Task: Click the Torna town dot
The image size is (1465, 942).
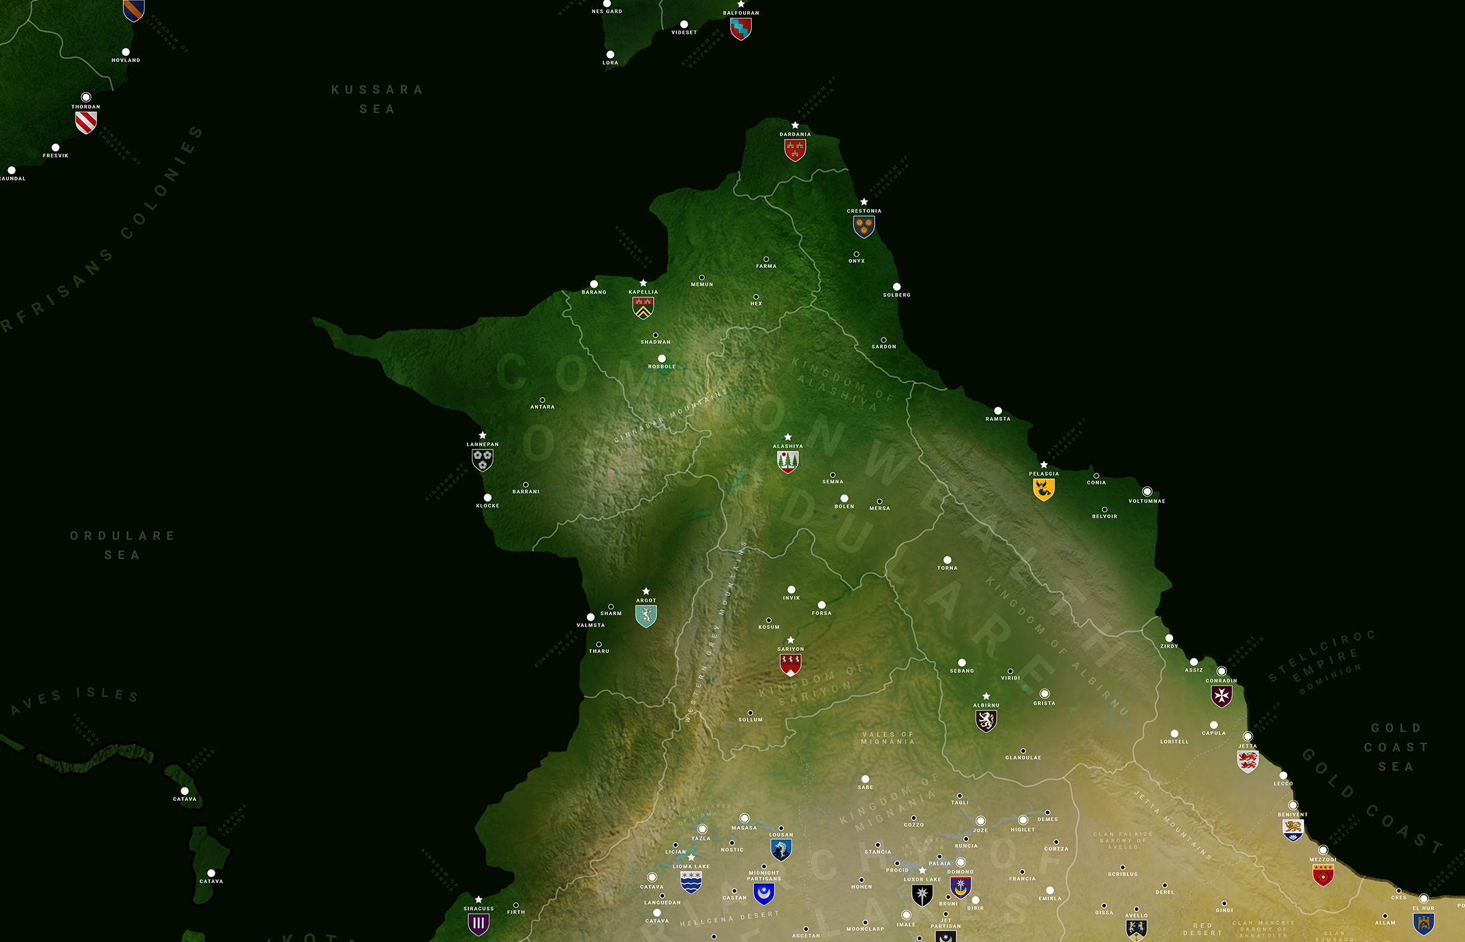Action: pos(947,560)
